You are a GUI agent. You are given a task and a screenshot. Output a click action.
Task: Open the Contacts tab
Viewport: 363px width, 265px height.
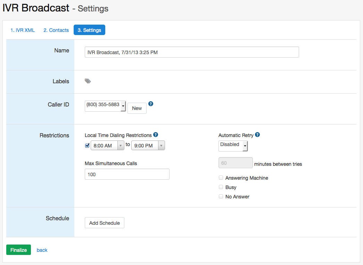tap(56, 30)
